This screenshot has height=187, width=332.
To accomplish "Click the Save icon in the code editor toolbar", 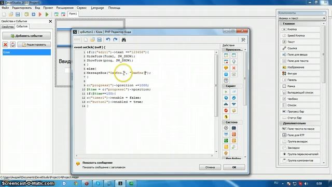I will click(99, 39).
